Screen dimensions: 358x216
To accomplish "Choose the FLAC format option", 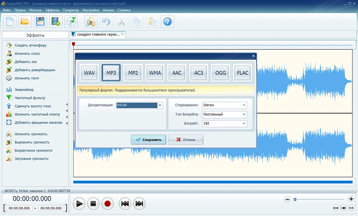I will [243, 73].
